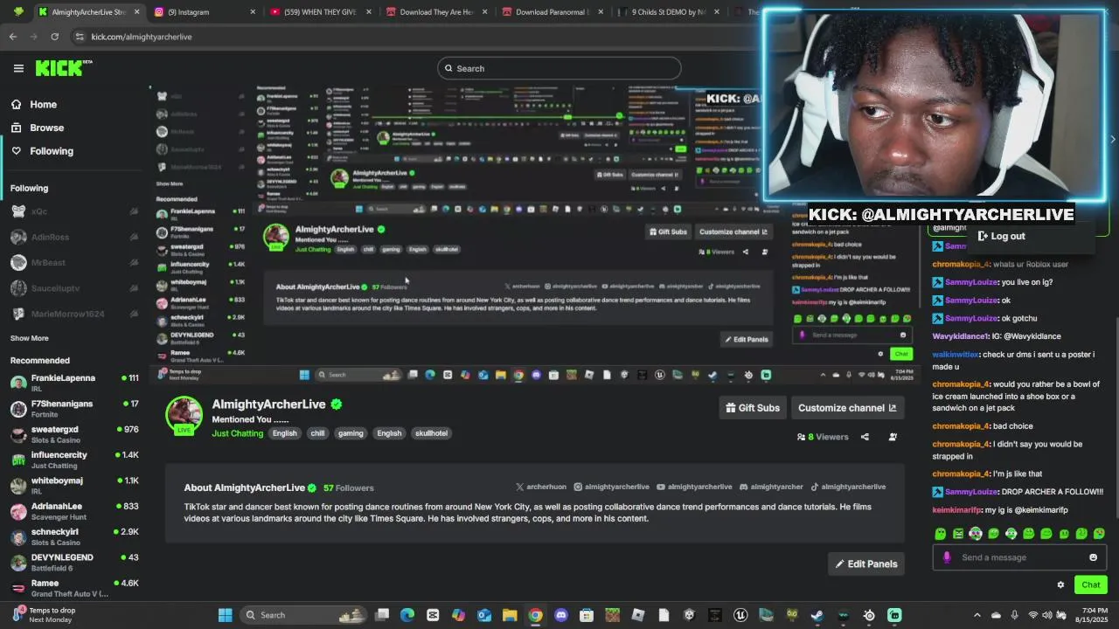Open Unreal Engine from the taskbar
Viewport: 1119px width, 629px height.
coord(740,615)
